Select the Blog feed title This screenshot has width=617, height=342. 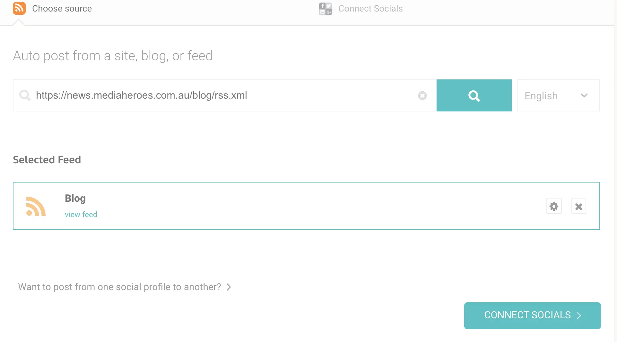point(75,198)
